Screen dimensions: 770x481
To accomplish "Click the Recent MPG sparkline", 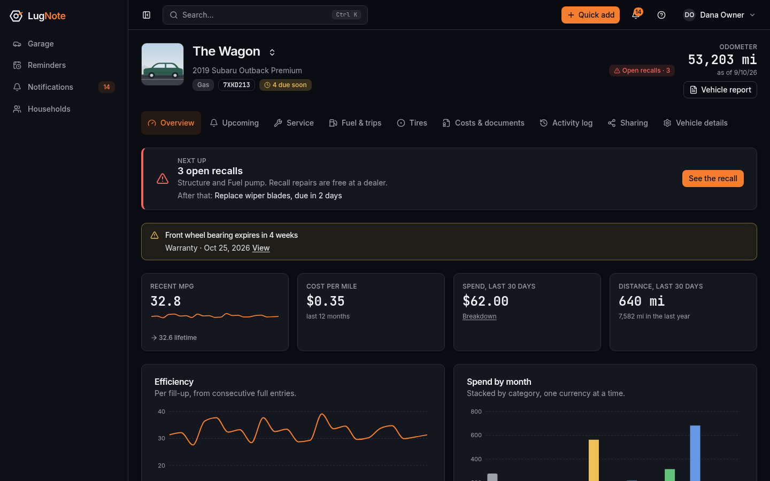I will [215, 316].
